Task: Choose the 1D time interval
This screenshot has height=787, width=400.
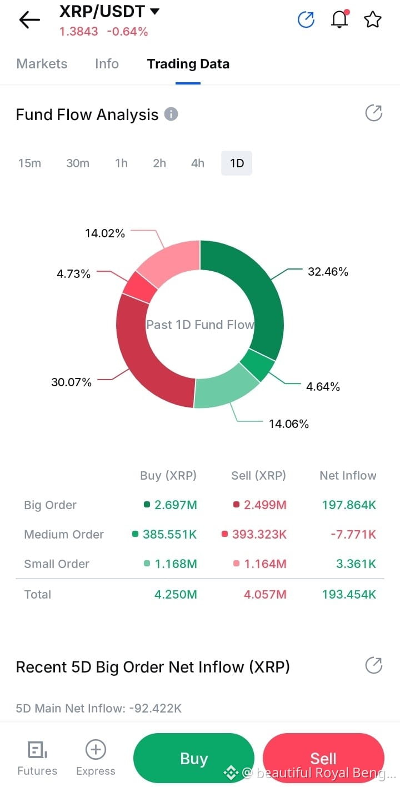Action: tap(237, 163)
